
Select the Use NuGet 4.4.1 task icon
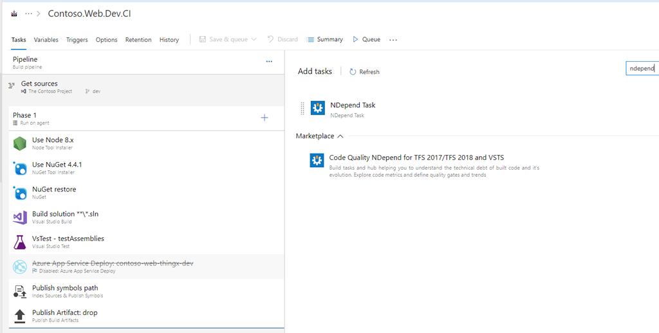click(19, 168)
